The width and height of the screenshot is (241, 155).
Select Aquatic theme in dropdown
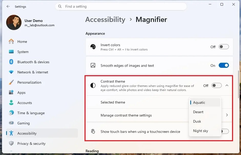click(x=205, y=102)
